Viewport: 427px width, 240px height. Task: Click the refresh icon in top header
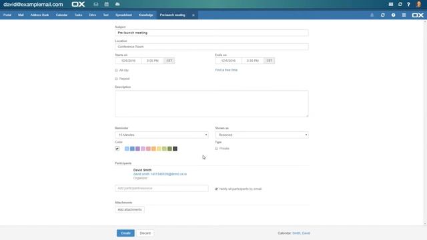click(x=400, y=5)
